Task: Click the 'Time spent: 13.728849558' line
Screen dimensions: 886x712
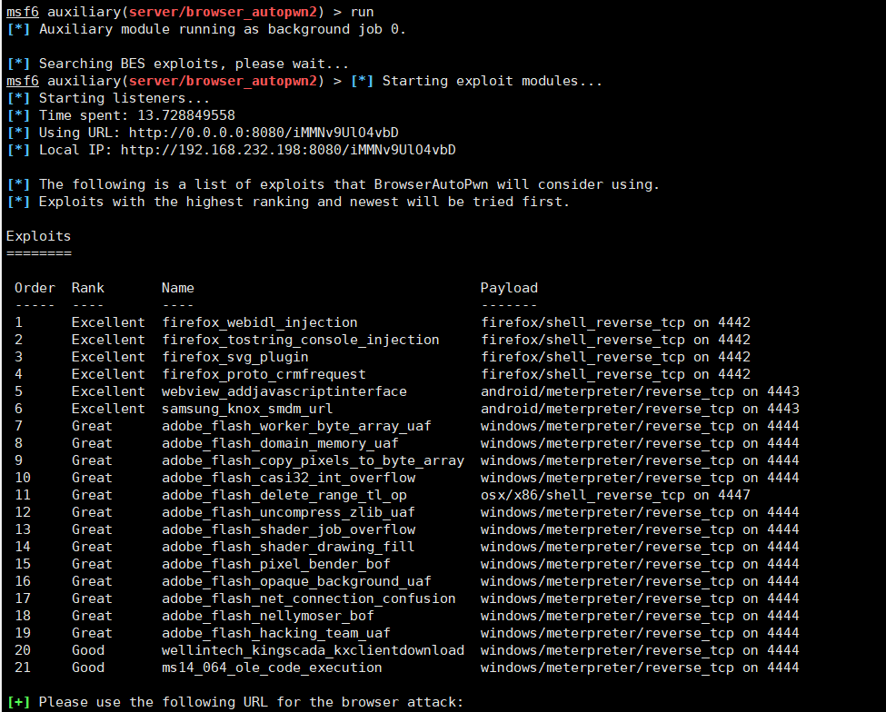Action: click(x=136, y=115)
